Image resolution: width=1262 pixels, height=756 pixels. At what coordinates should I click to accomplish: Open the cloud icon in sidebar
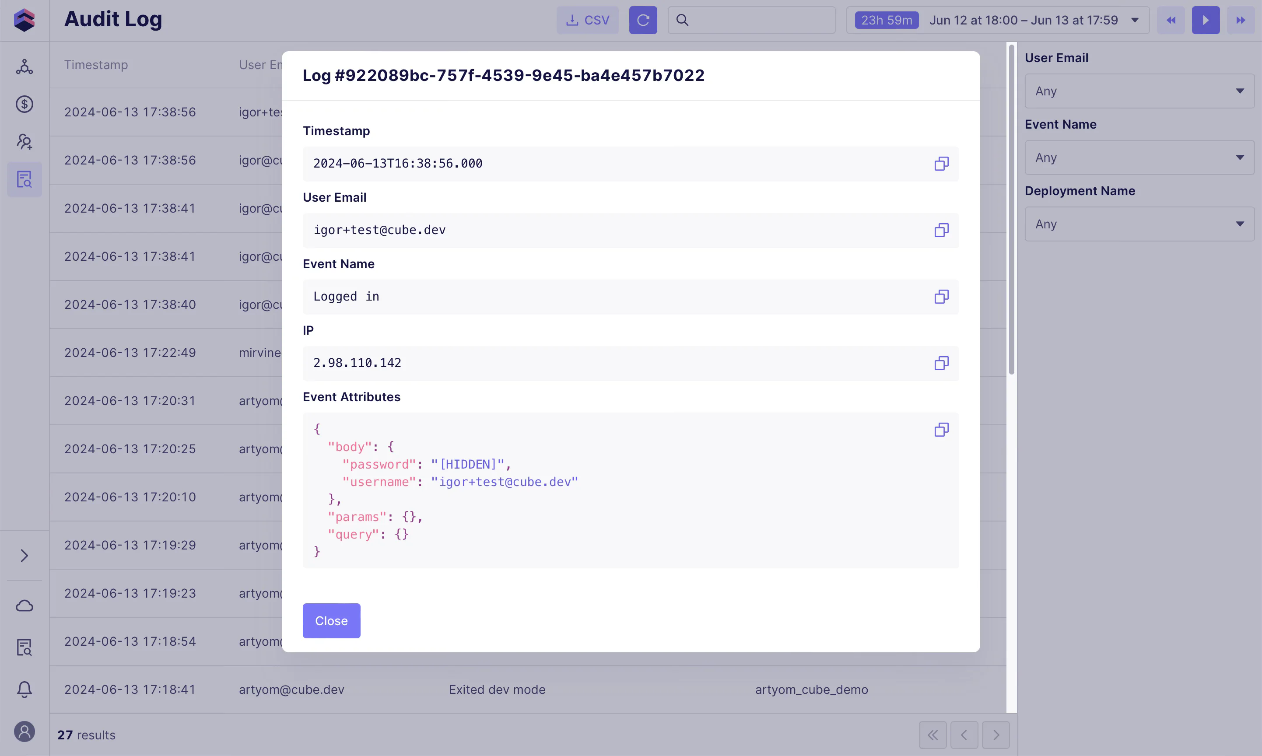(25, 605)
